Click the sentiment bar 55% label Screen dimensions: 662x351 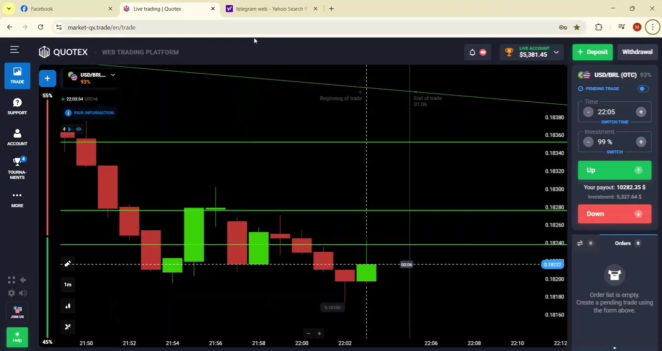point(47,95)
